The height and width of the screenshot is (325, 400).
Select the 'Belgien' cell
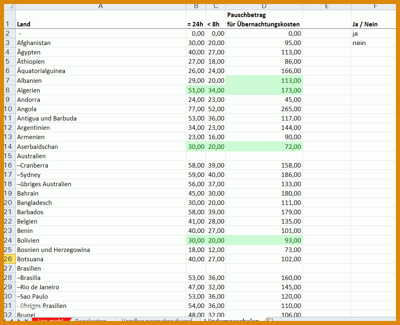point(101,221)
